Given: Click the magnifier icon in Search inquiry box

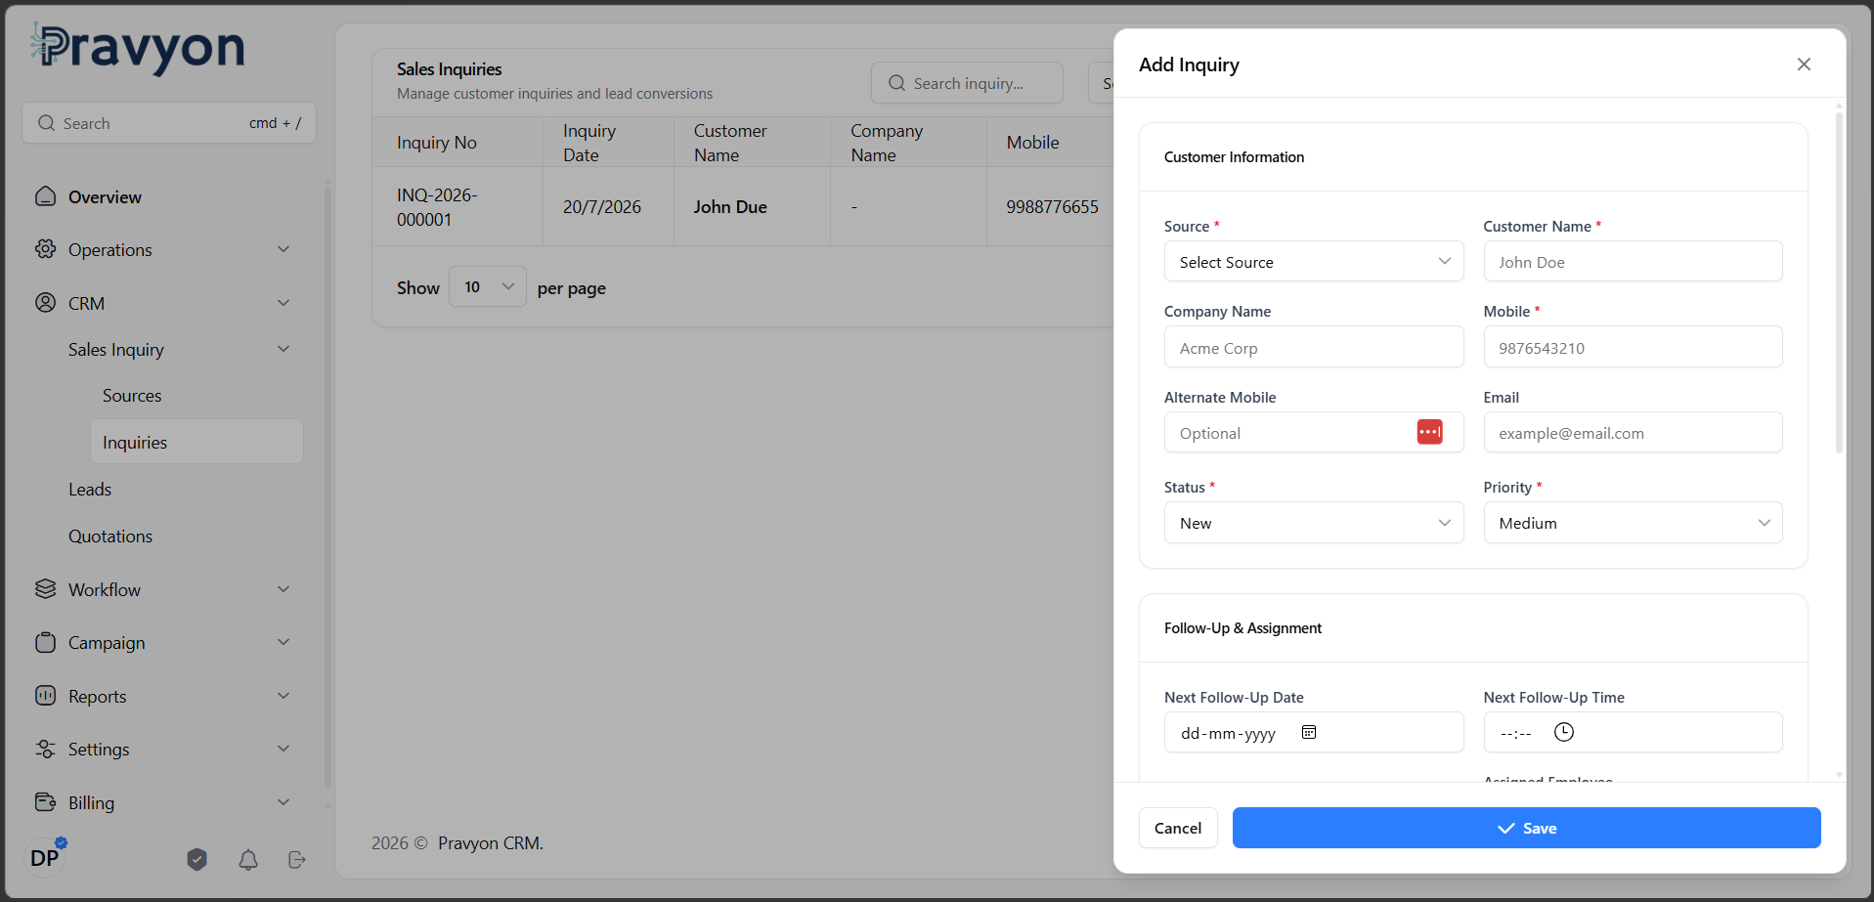Looking at the screenshot, I should (896, 83).
